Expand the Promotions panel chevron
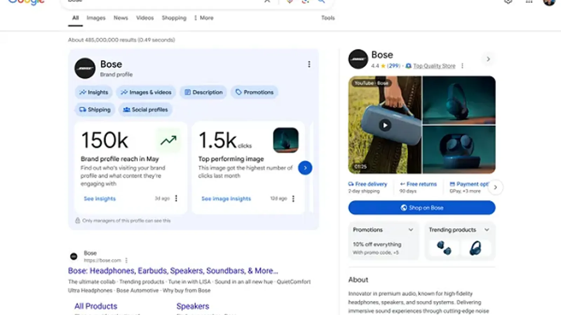 coord(411,230)
